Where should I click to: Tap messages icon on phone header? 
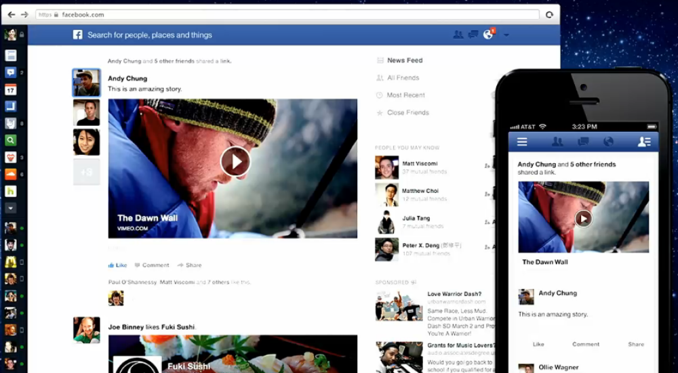(x=583, y=141)
